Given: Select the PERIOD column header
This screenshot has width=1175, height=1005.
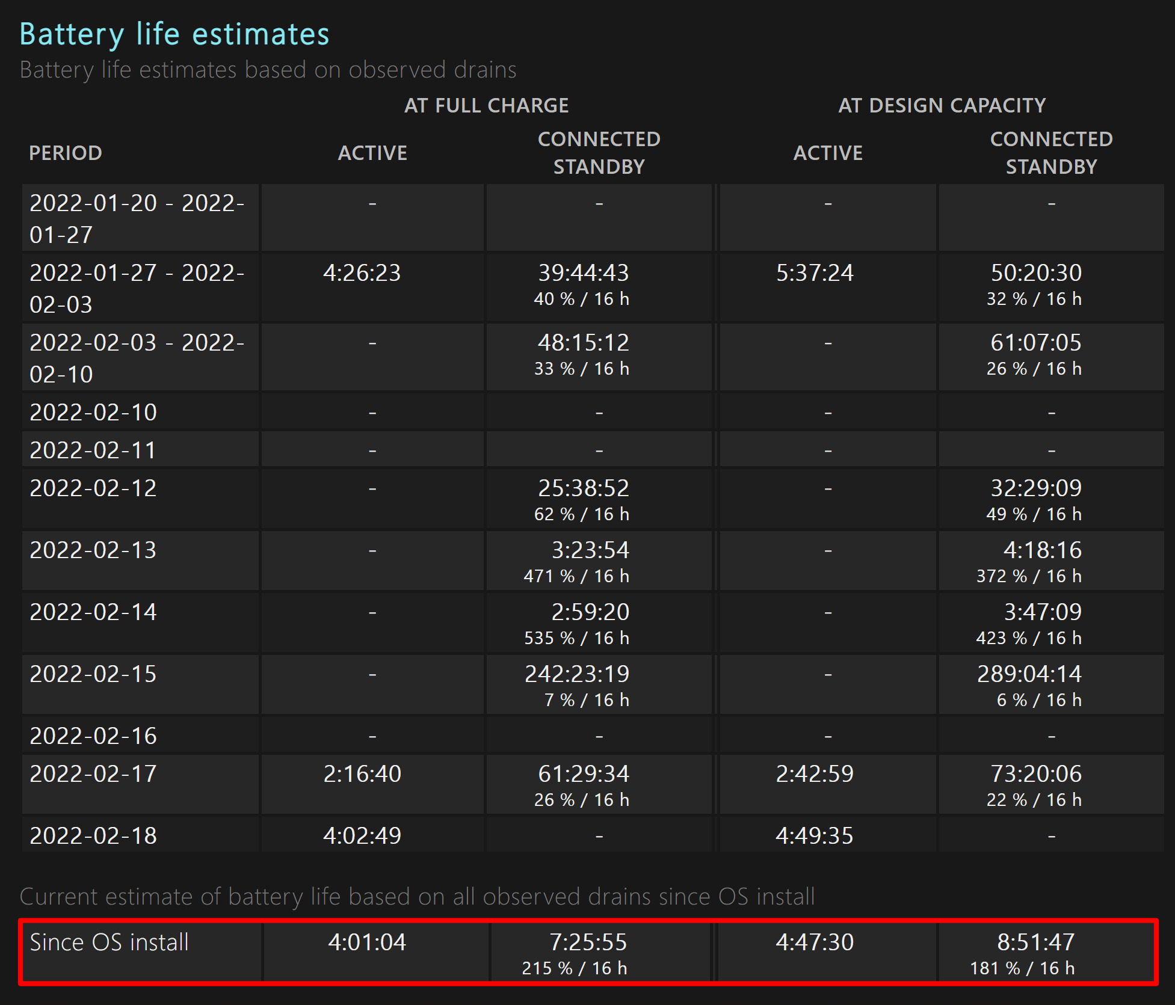Looking at the screenshot, I should coord(66,153).
